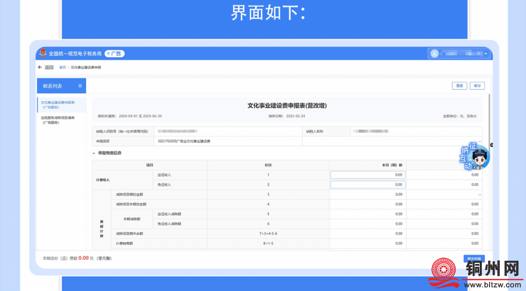Click the location pin icon beside 广西
526x291 pixels.
click(108, 54)
